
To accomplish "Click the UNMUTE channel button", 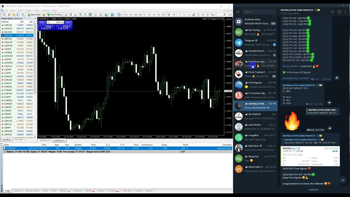I will (x=313, y=190).
